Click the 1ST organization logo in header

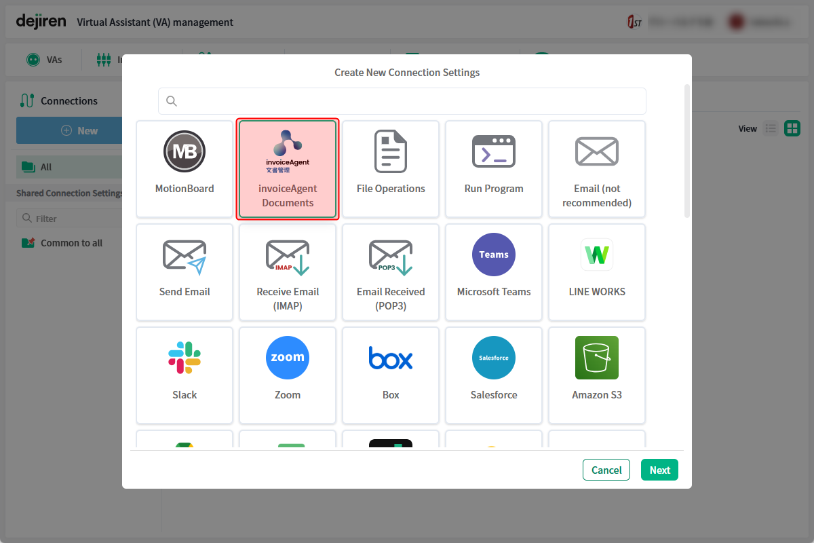(x=634, y=22)
